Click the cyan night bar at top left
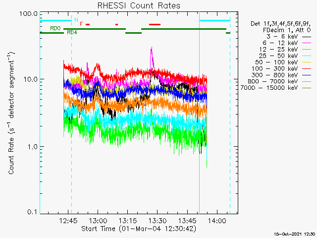The image size is (317, 238). (x=56, y=20)
